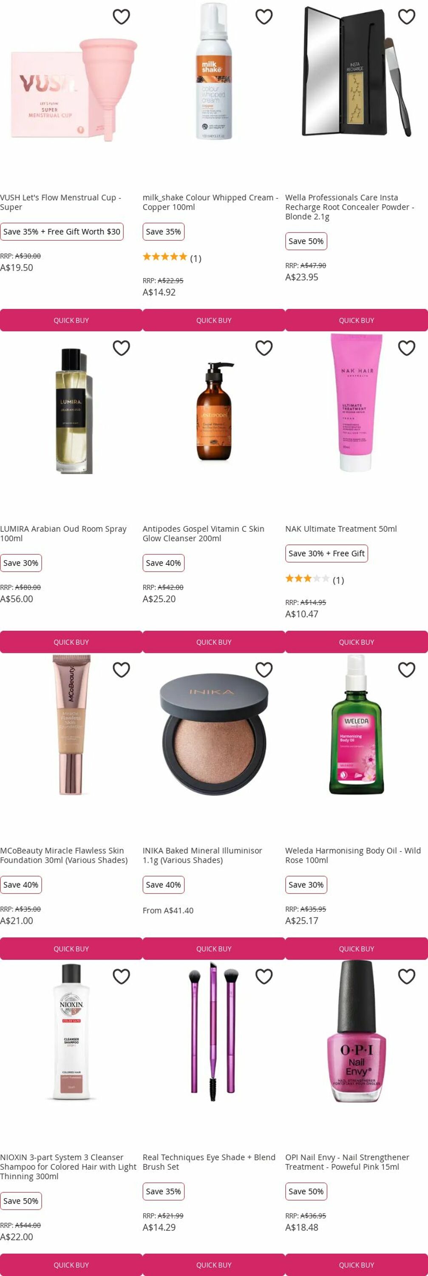Image resolution: width=428 pixels, height=1276 pixels.
Task: Toggle wishlist heart for Weleda Body Oil
Action: [x=406, y=670]
